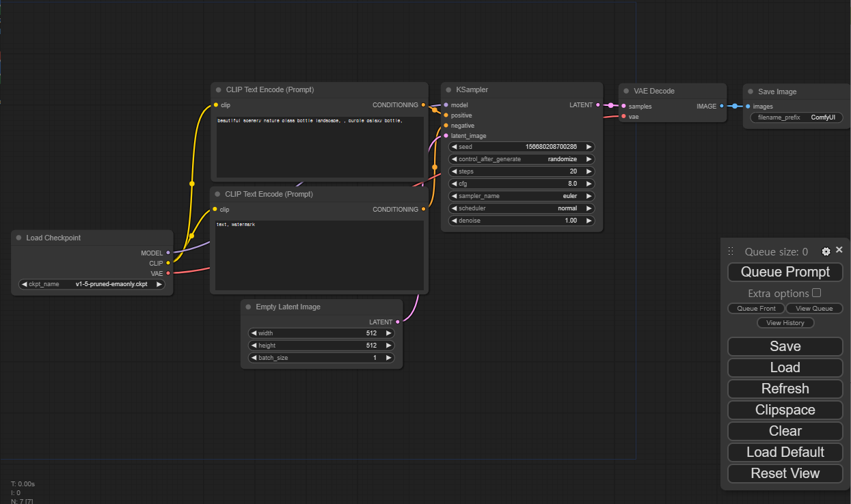Collapse the Empty Latent Image node dot
This screenshot has width=851, height=504.
tap(248, 307)
